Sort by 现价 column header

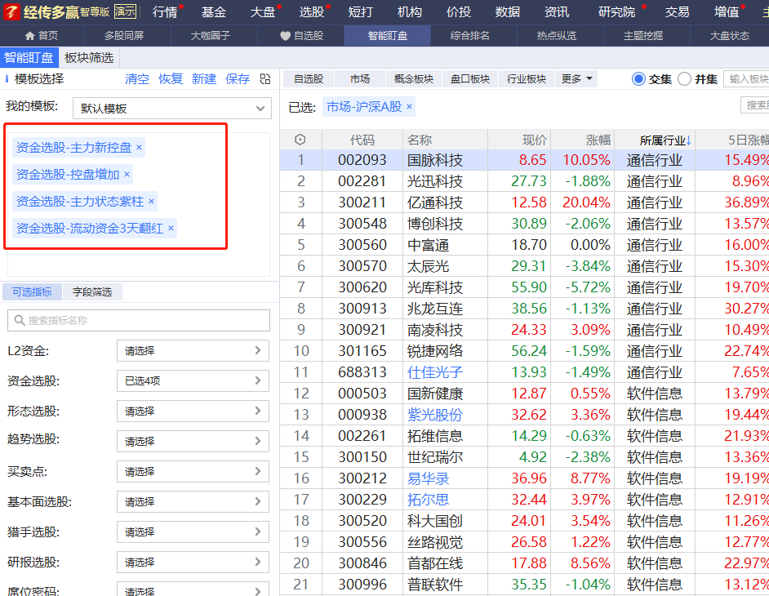pos(535,140)
